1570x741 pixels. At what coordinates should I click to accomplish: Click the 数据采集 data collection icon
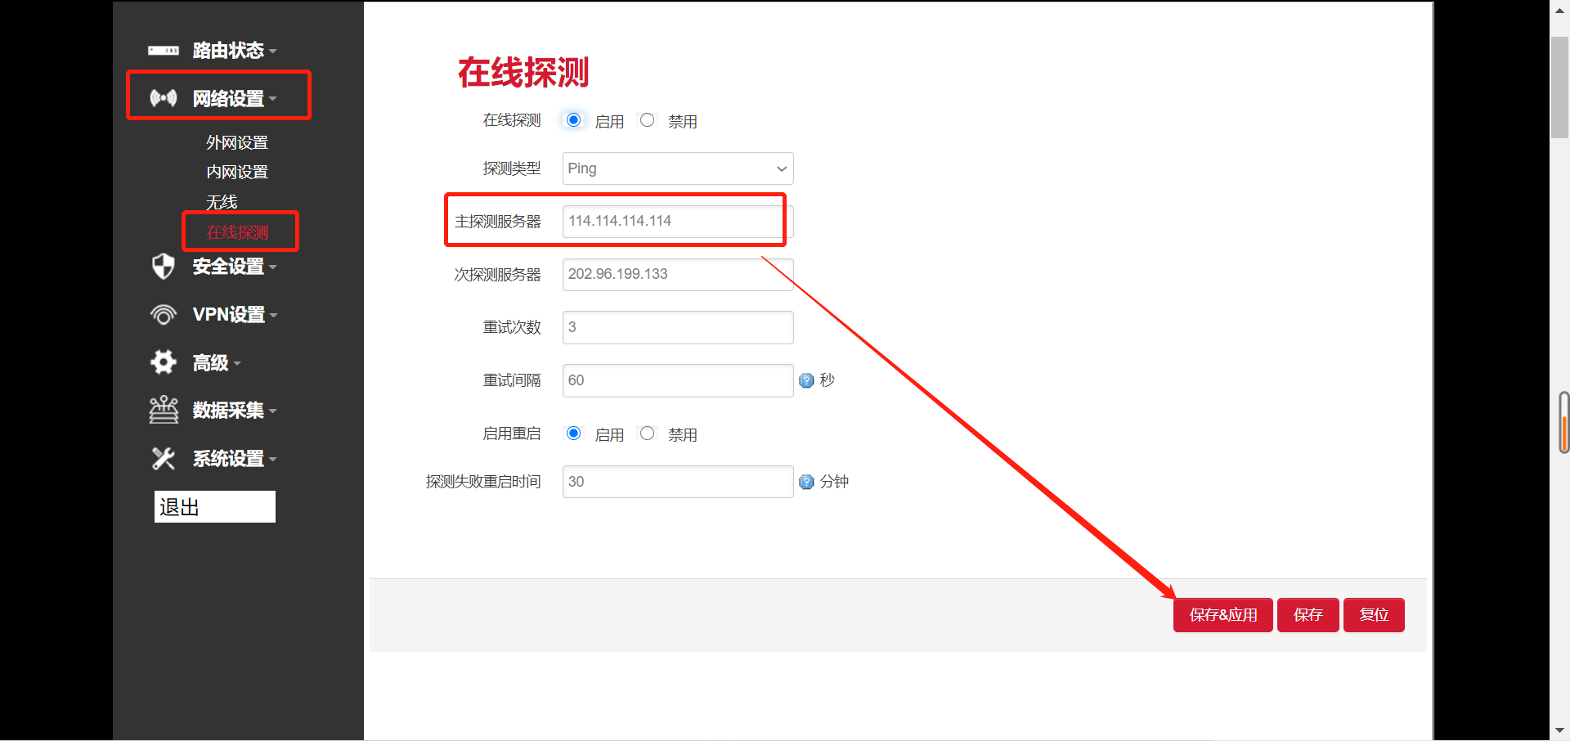click(164, 410)
